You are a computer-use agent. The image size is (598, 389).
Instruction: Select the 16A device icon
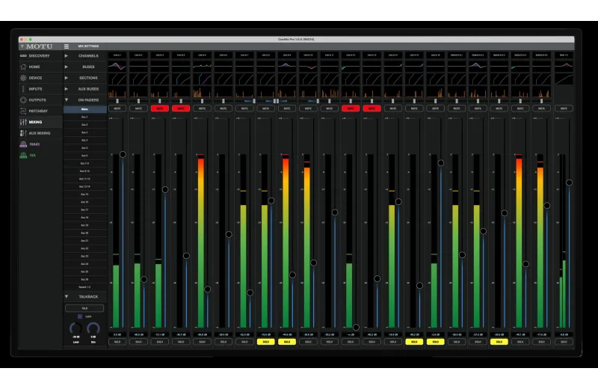coord(23,156)
